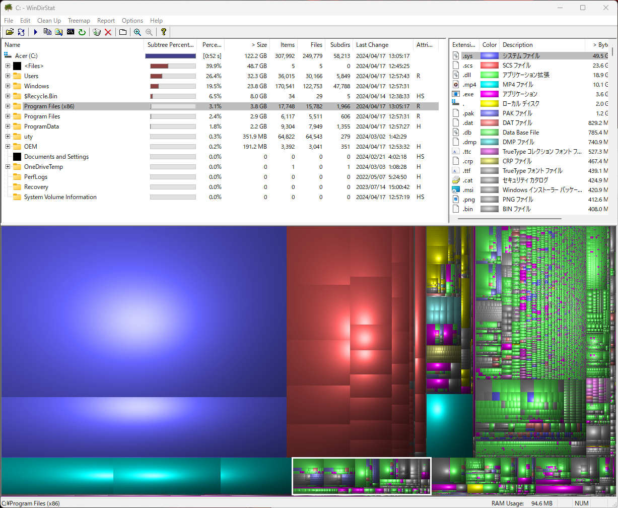Click the red X permanent delete icon

point(108,32)
